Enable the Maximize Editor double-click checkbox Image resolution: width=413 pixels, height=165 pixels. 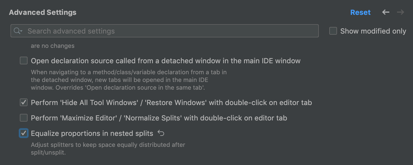click(24, 118)
